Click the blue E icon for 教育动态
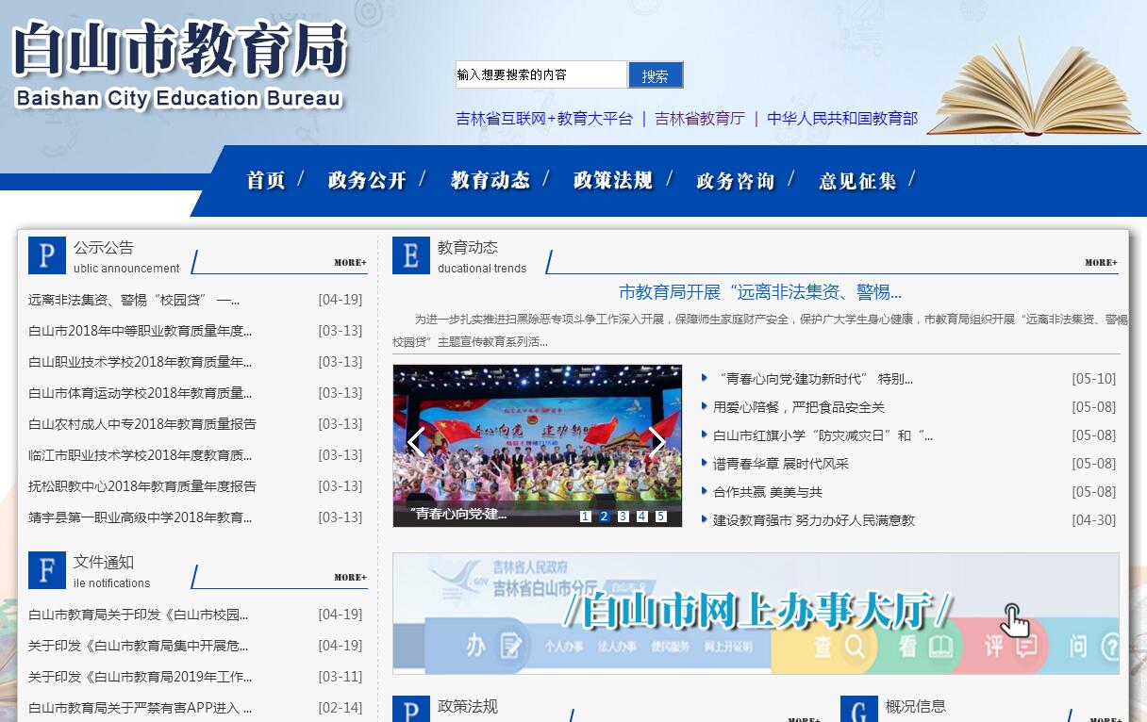Viewport: 1147px width, 722px height. tap(410, 255)
